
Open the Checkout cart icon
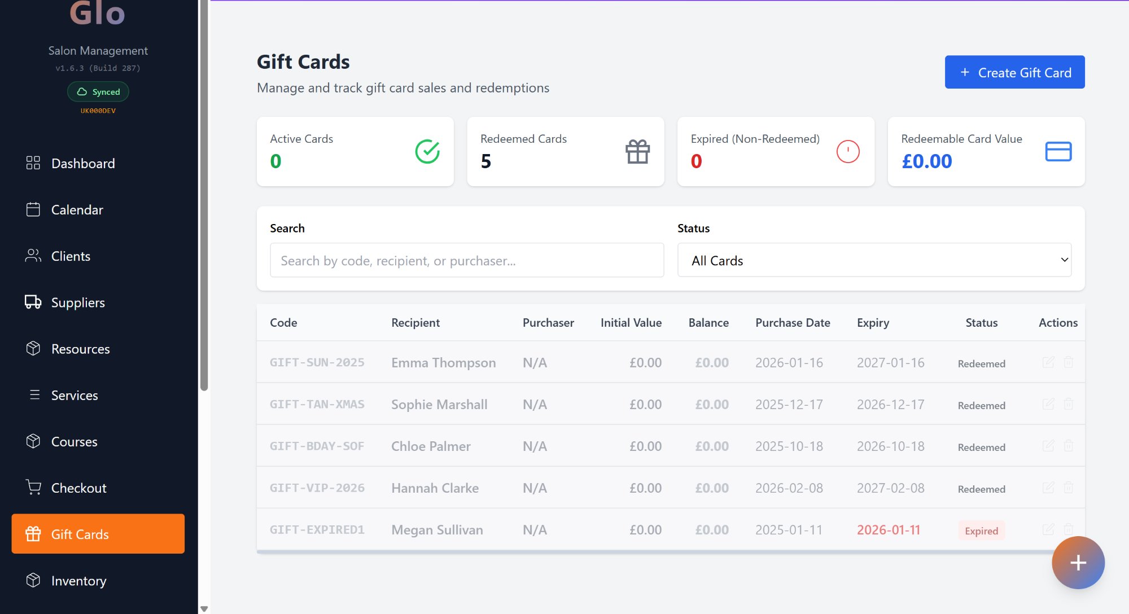[x=33, y=488]
